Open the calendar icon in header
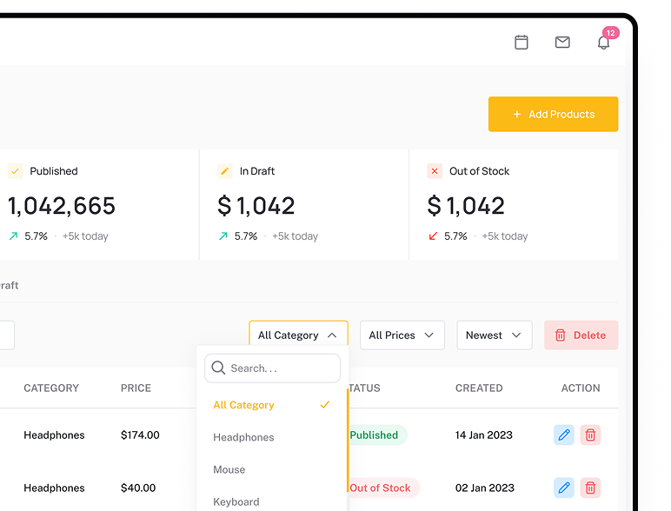This screenshot has width=671, height=511. pos(522,42)
